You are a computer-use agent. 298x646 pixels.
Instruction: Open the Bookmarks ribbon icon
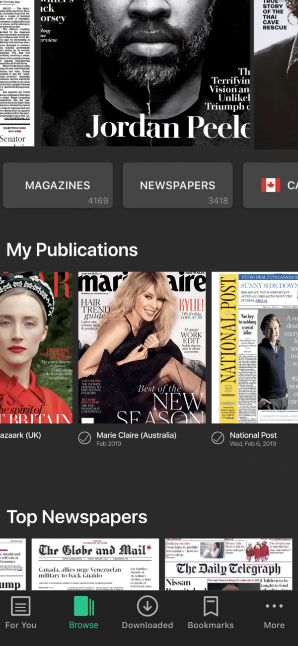(211, 607)
